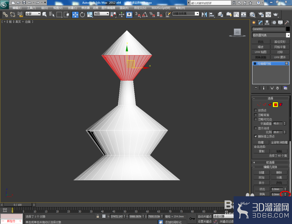Image resolution: width=292 pixels, height=224 pixels.
Task: Open the 视图 reference coordinate dropdown
Action: (101, 14)
